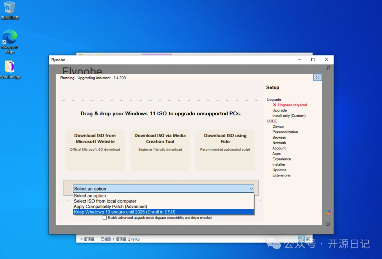This screenshot has height=259, width=382.
Task: Collapse the Select an option dropdown
Action: [251, 189]
